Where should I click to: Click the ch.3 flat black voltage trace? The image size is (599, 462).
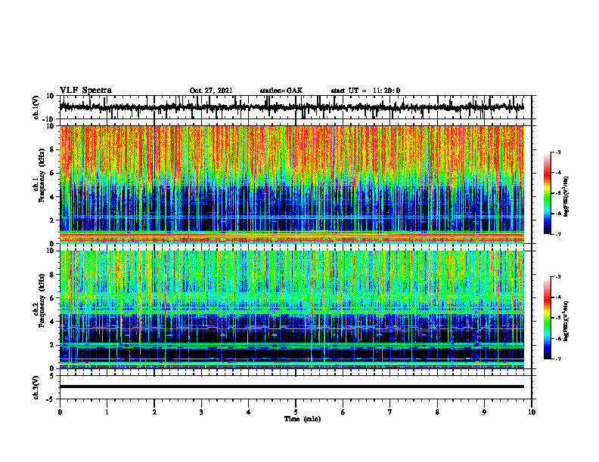[x=291, y=387]
